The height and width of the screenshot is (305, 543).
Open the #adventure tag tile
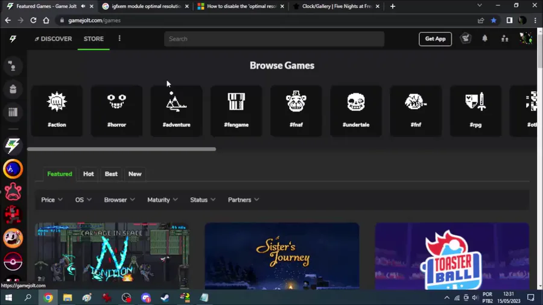(x=177, y=111)
